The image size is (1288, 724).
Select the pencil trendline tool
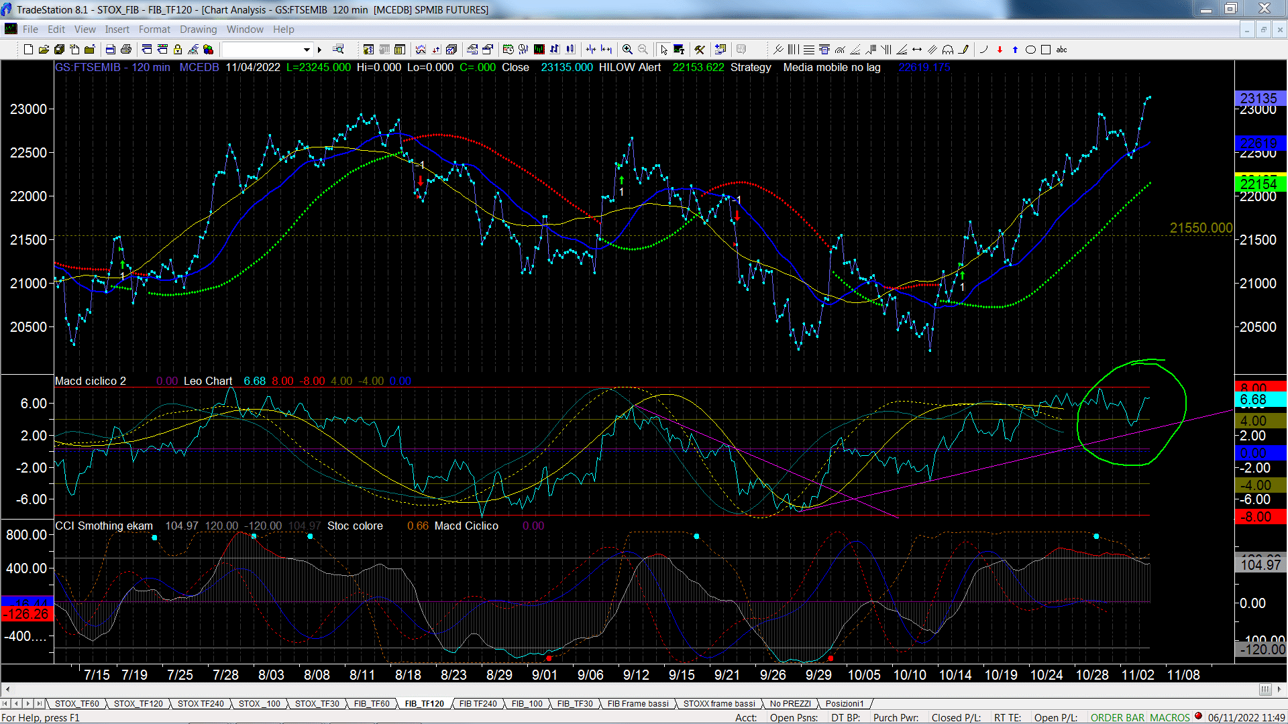coord(964,50)
